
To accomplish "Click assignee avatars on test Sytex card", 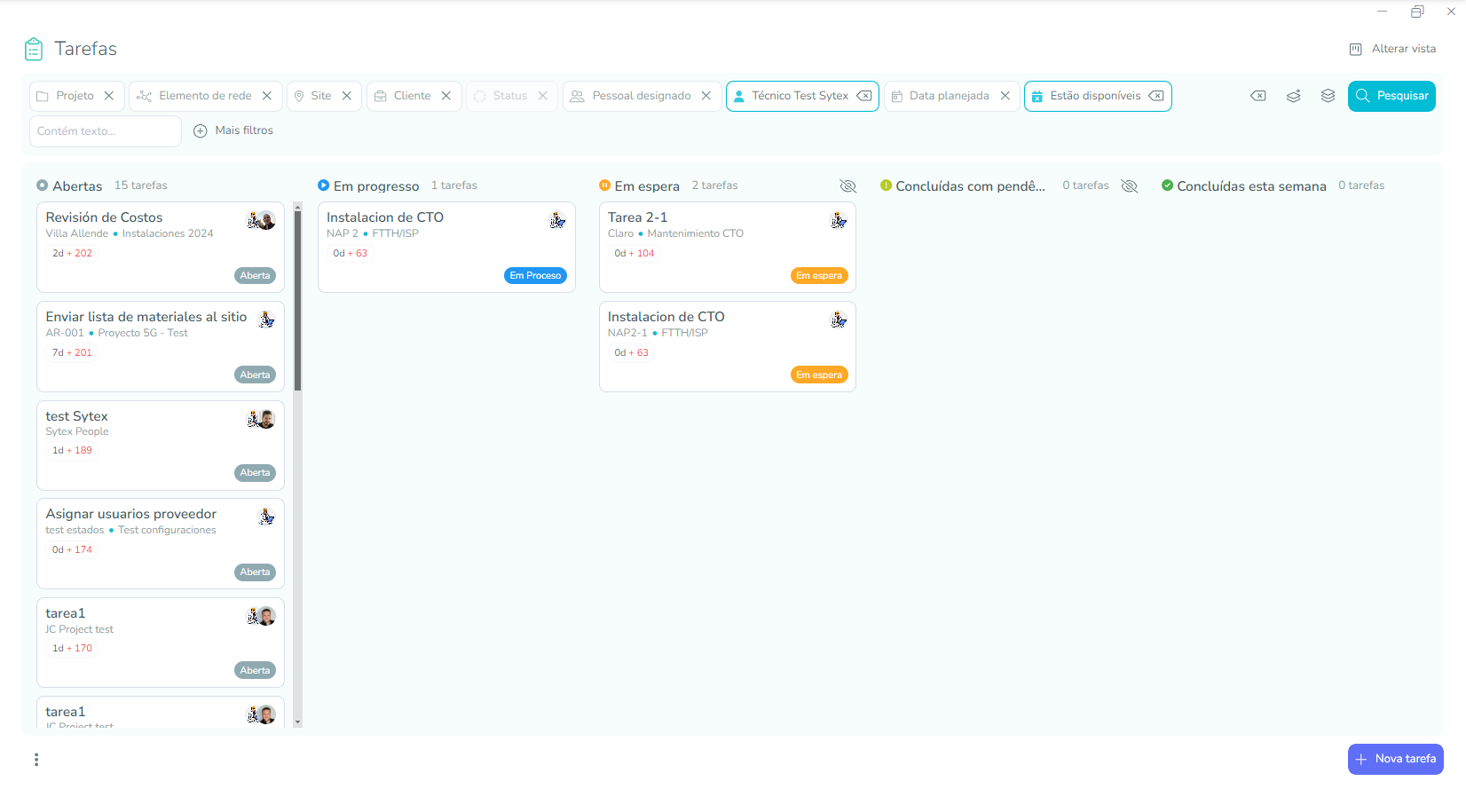I will pos(261,419).
